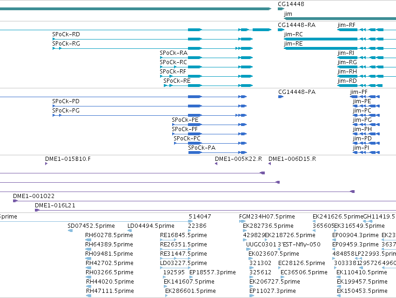
Task: Click the CG14448-RA transcript label
Action: tap(296, 25)
